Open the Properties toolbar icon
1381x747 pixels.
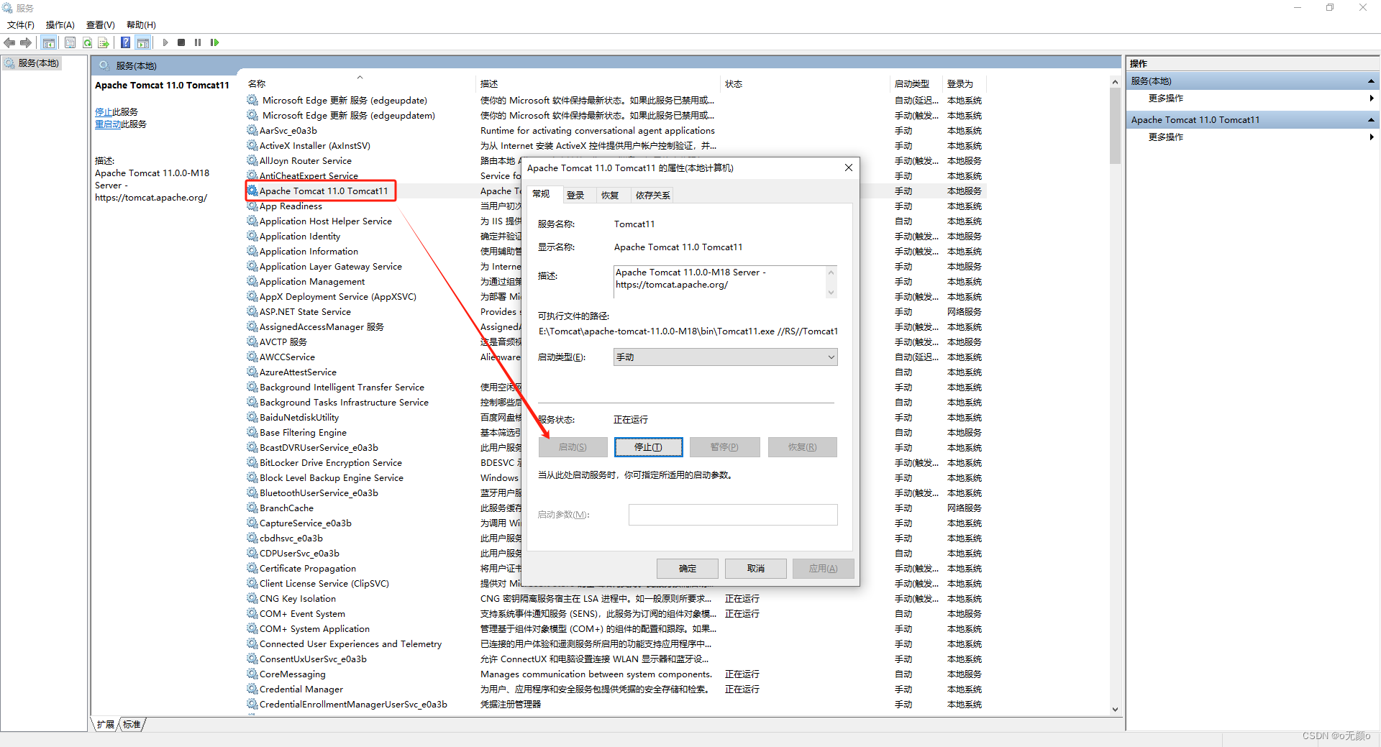point(70,42)
